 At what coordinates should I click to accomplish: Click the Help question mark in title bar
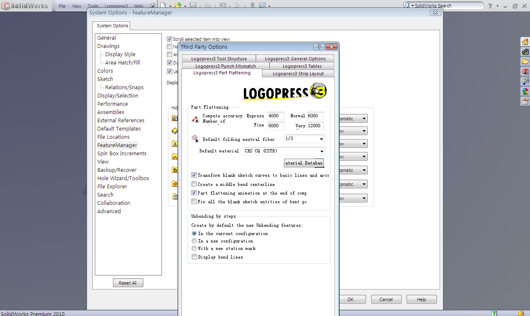[x=490, y=6]
